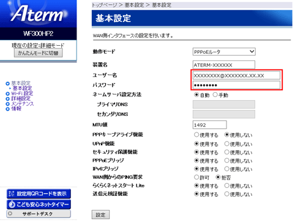Click トップページ in the breadcrumb
The image size is (306, 224).
point(105,5)
